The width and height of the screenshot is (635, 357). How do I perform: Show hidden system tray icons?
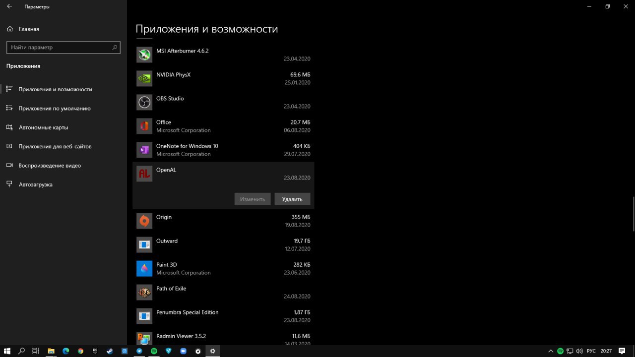tap(551, 351)
